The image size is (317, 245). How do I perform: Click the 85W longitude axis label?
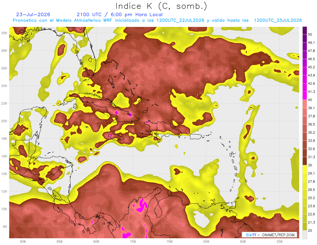pyautogui.click(x=59, y=242)
